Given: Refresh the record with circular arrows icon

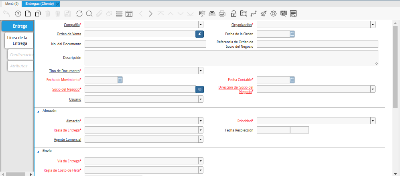Looking at the screenshot, I should (79, 14).
